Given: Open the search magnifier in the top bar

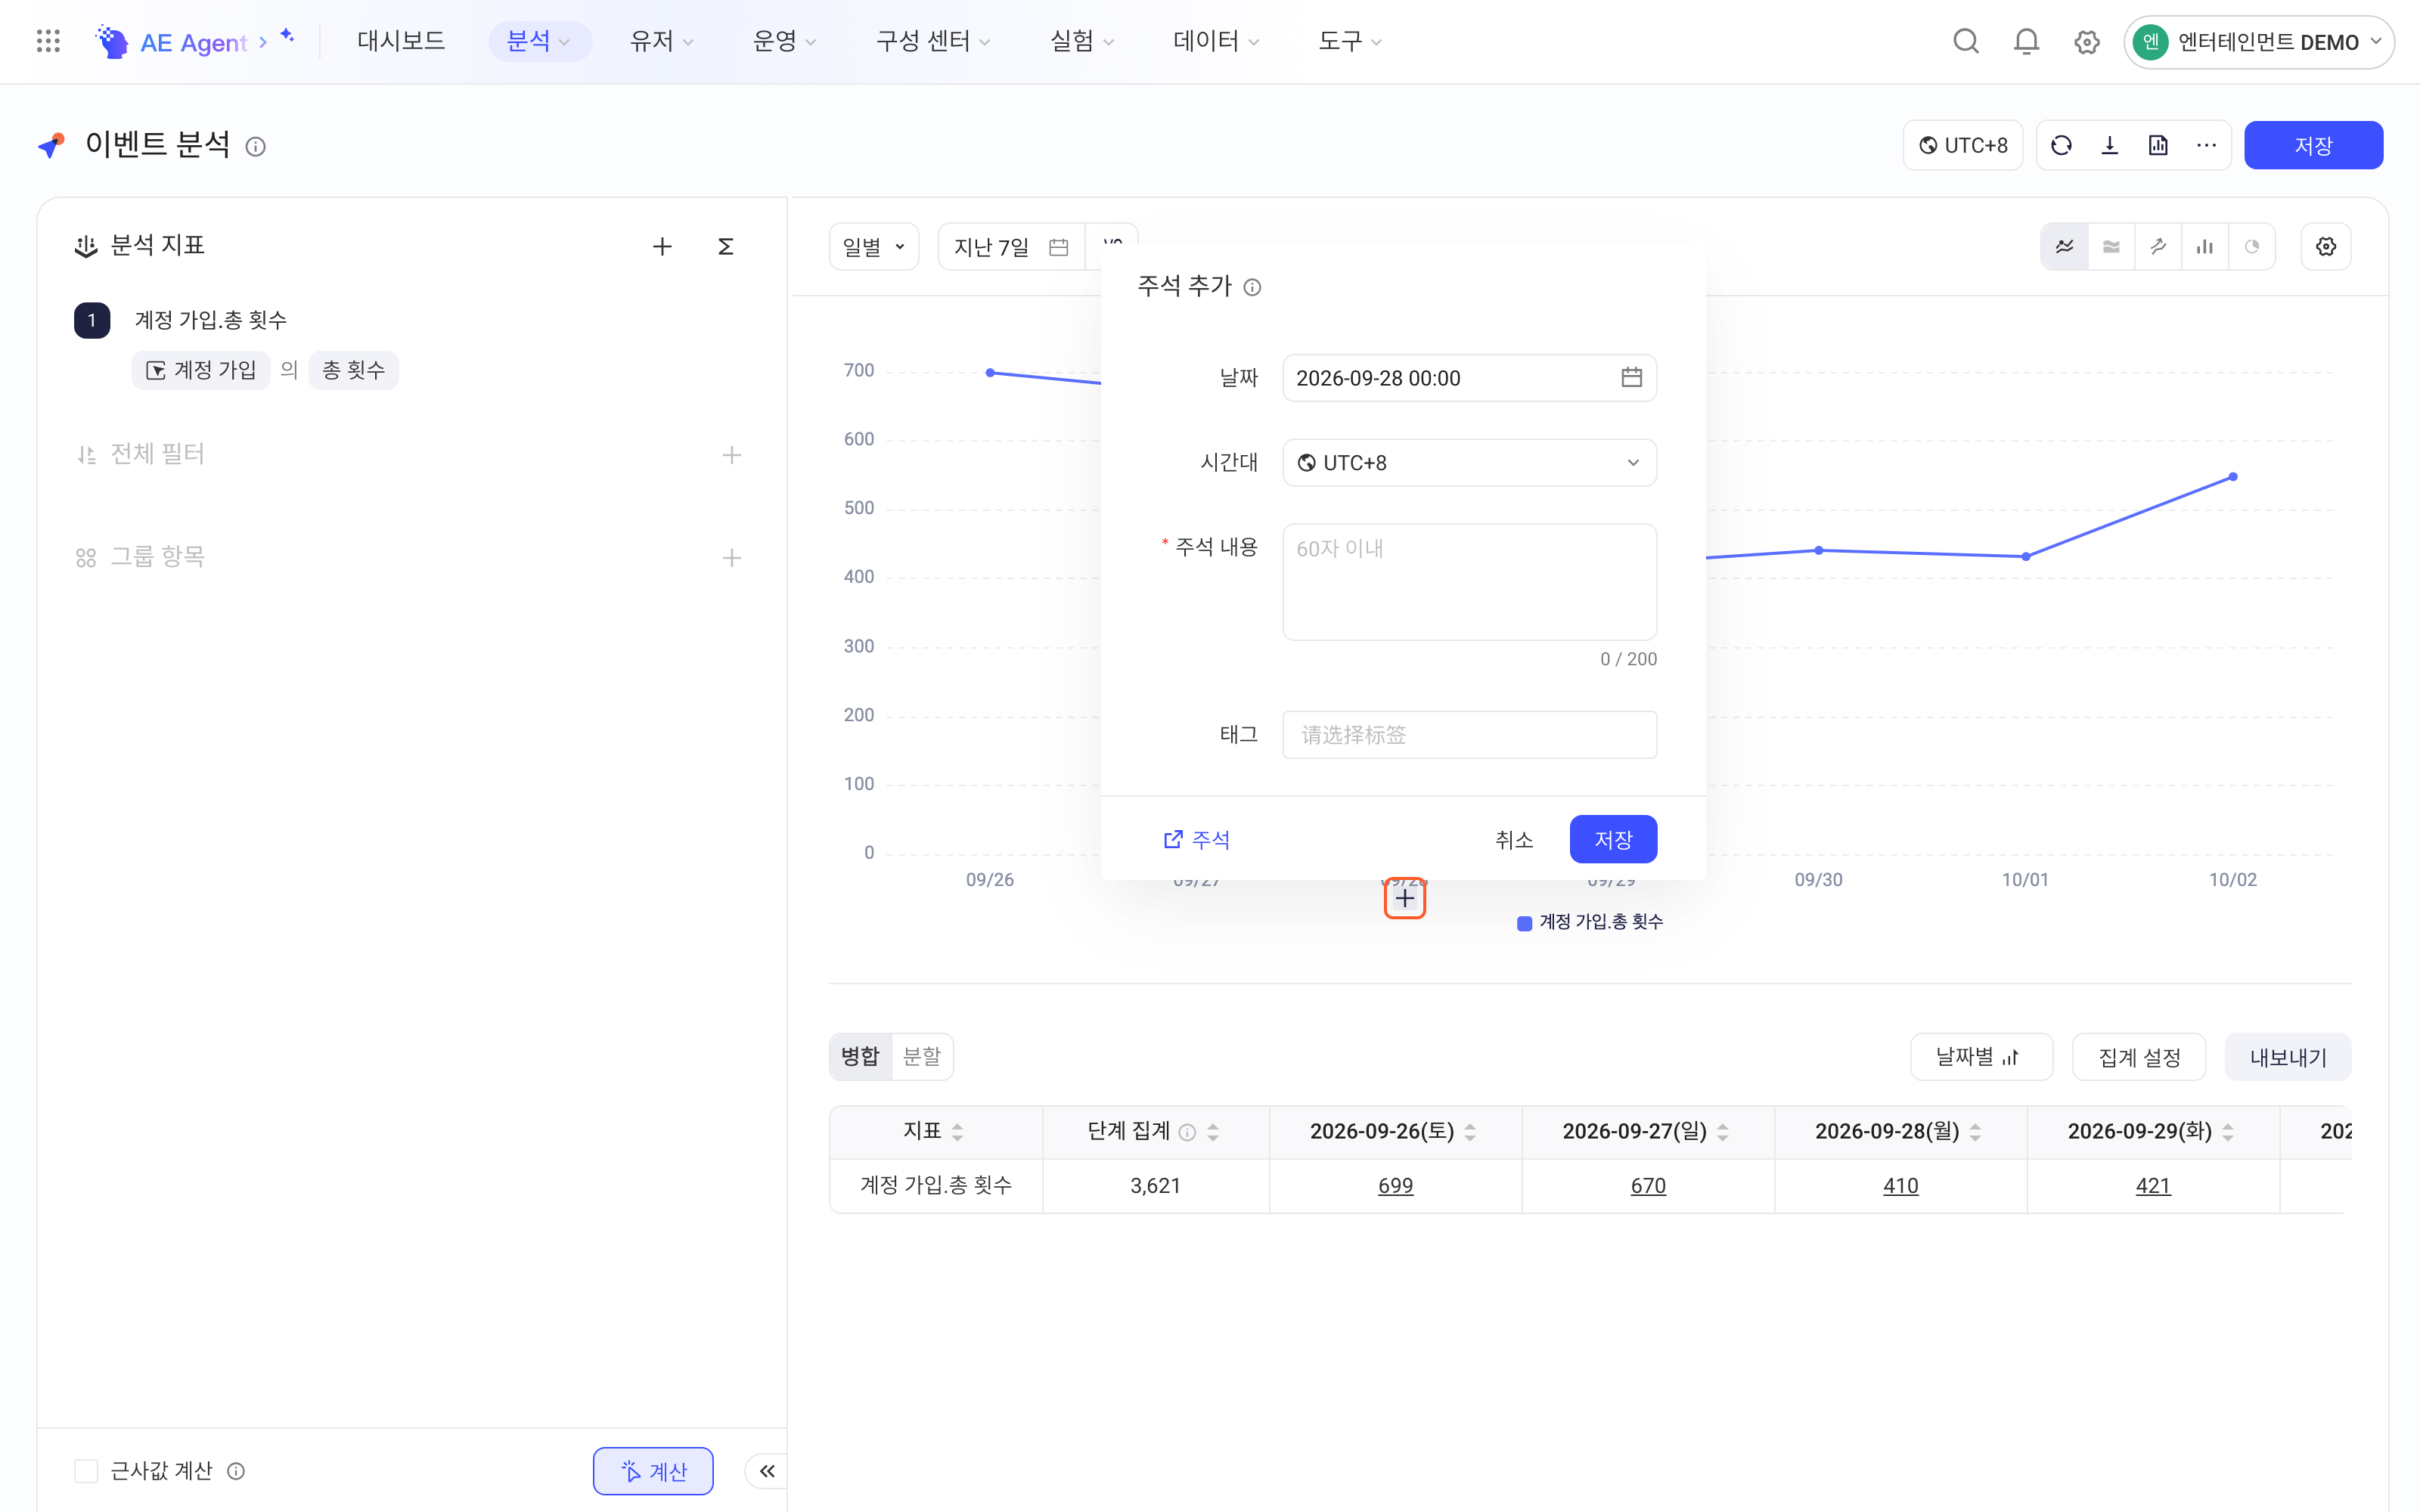Looking at the screenshot, I should [x=1966, y=41].
